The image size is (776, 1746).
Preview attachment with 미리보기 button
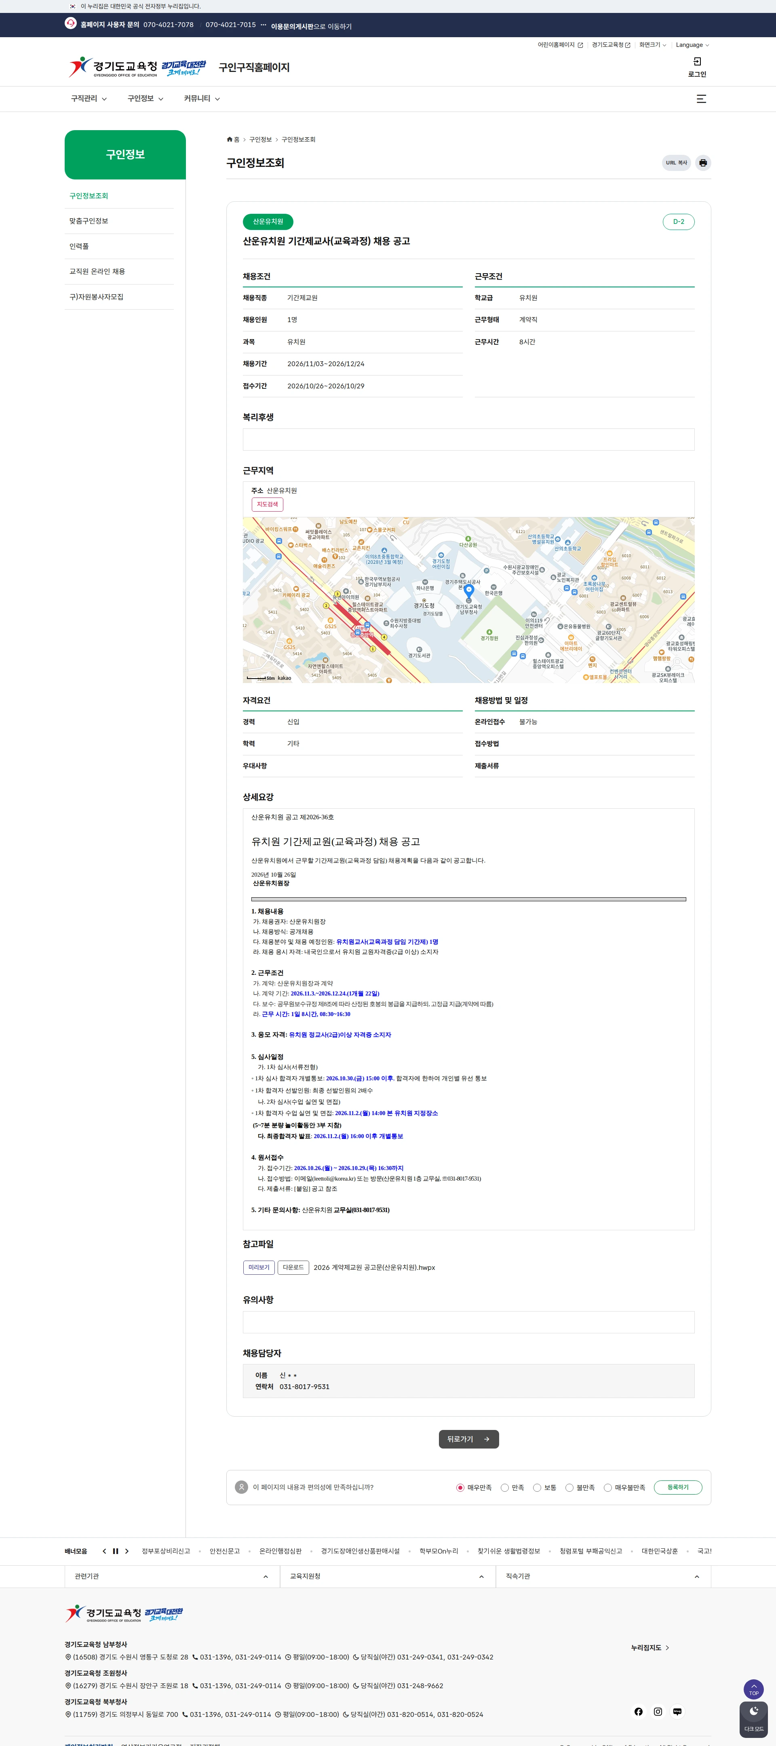[x=259, y=1267]
